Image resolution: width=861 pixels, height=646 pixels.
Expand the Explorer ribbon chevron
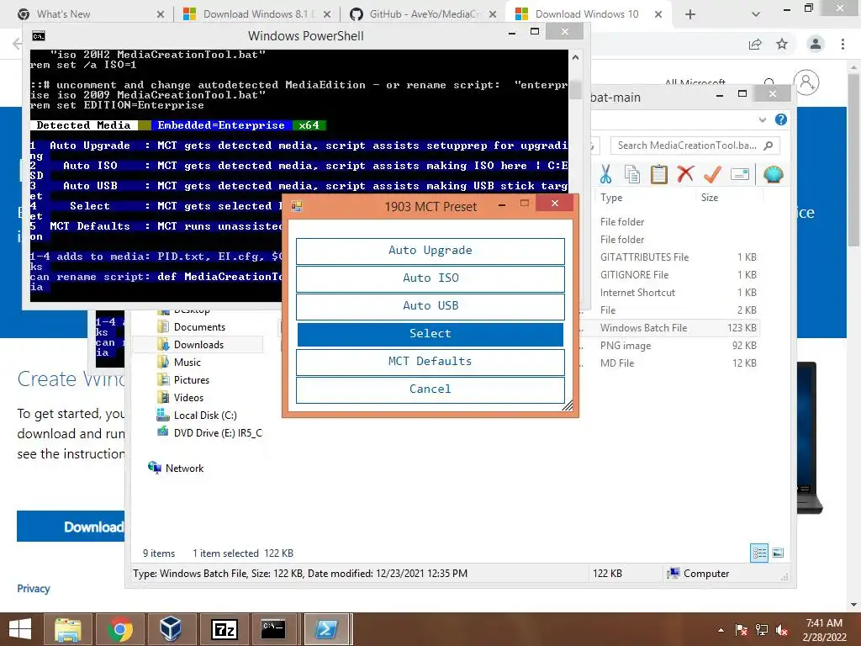click(762, 119)
